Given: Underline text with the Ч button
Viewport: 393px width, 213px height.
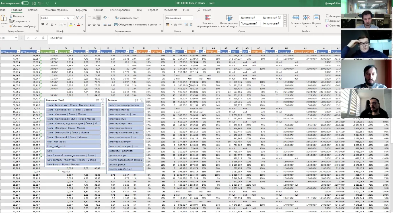Looking at the screenshot, I should [x=52, y=24].
